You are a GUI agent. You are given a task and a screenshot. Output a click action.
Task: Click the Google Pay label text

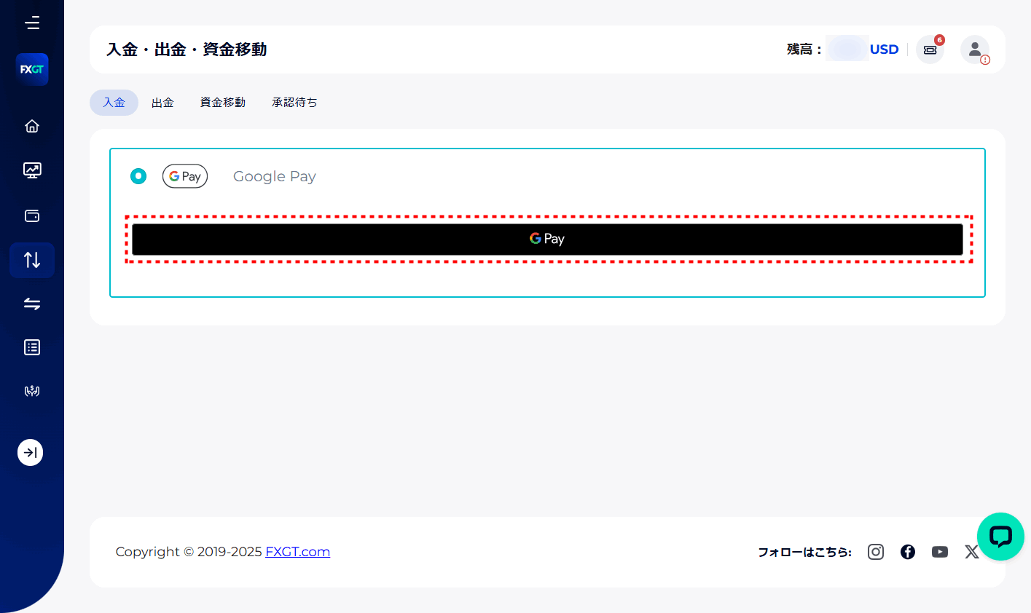tap(275, 176)
